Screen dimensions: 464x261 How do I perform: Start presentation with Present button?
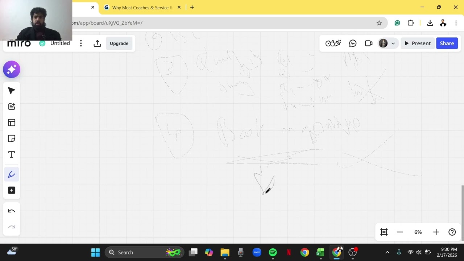pos(418,43)
